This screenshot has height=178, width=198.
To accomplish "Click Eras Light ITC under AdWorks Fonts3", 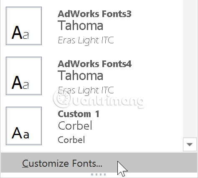I will coord(86,40).
